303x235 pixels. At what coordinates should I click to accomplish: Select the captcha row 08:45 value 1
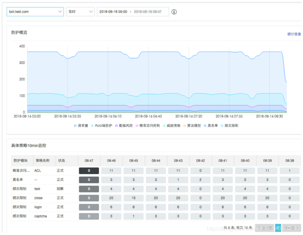pos(134,216)
